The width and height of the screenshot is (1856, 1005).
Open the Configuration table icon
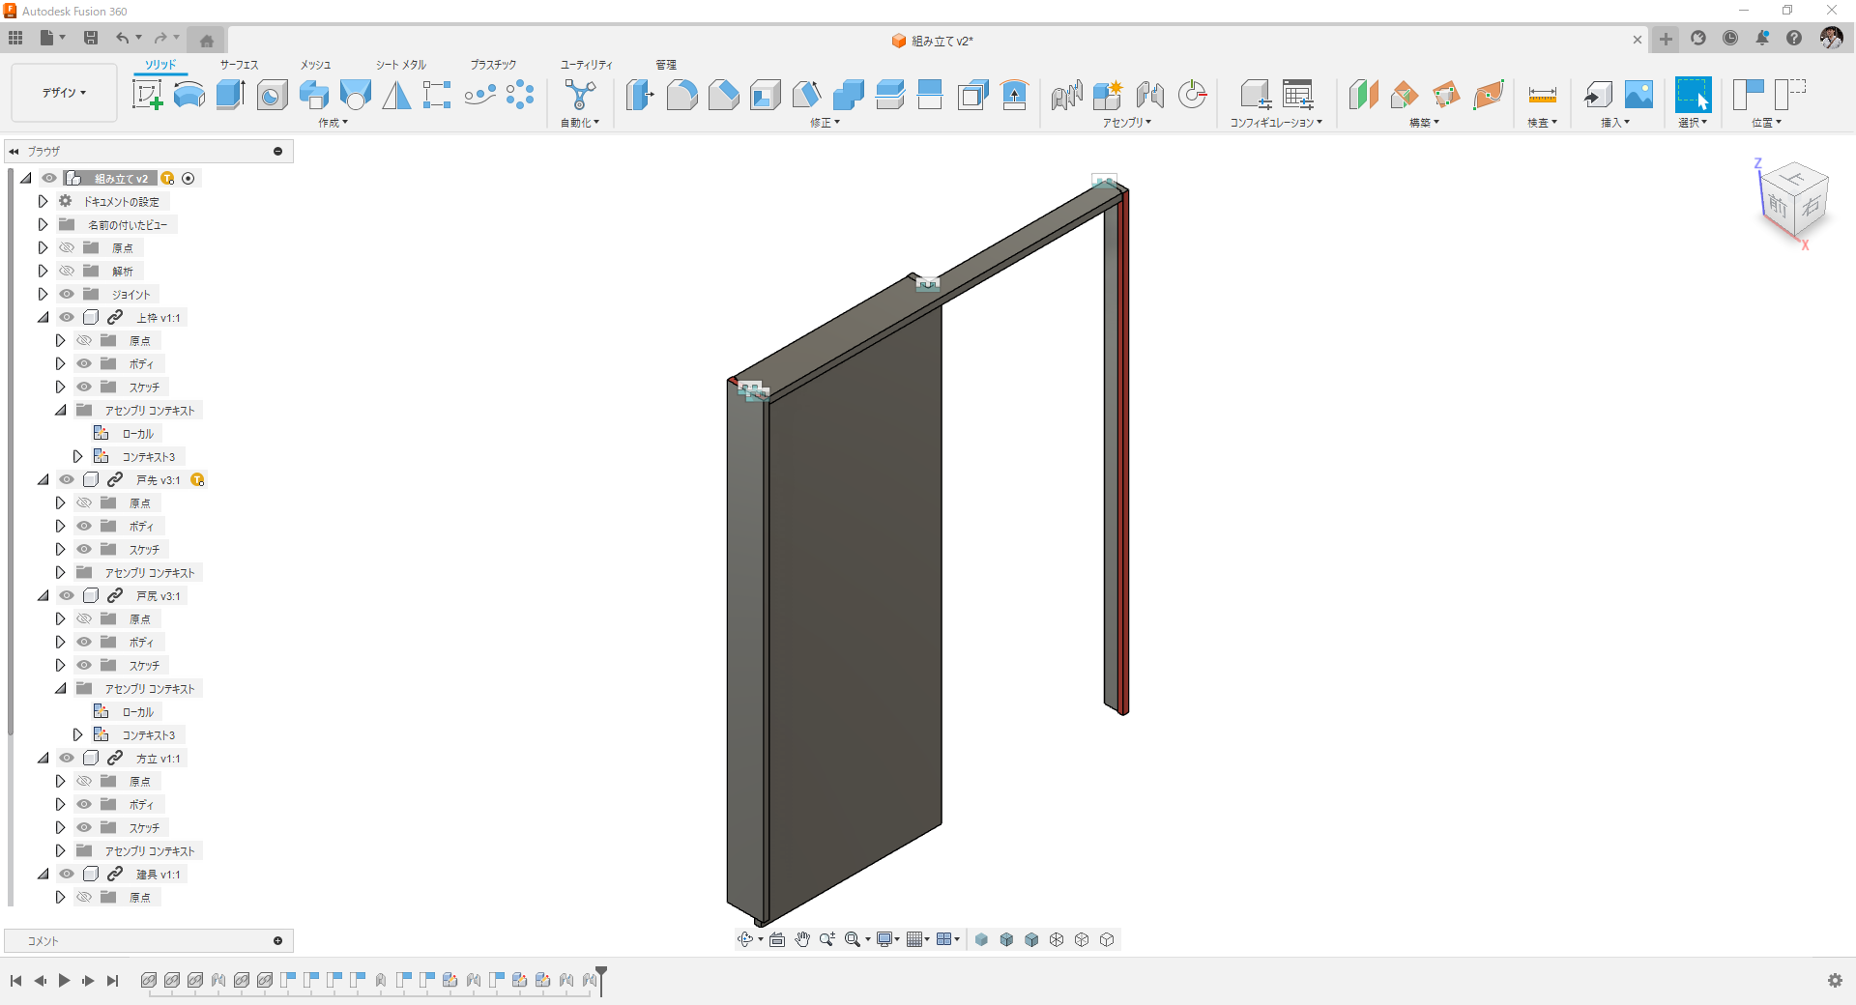coord(1298,95)
